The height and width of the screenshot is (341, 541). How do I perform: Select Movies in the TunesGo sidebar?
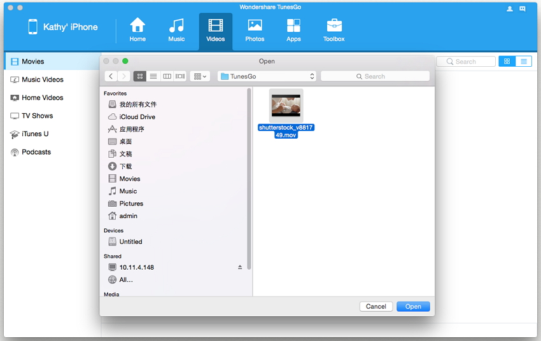52,61
